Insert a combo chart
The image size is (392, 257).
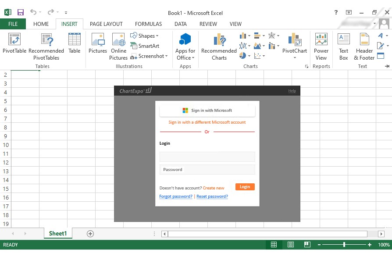pyautogui.click(x=274, y=46)
